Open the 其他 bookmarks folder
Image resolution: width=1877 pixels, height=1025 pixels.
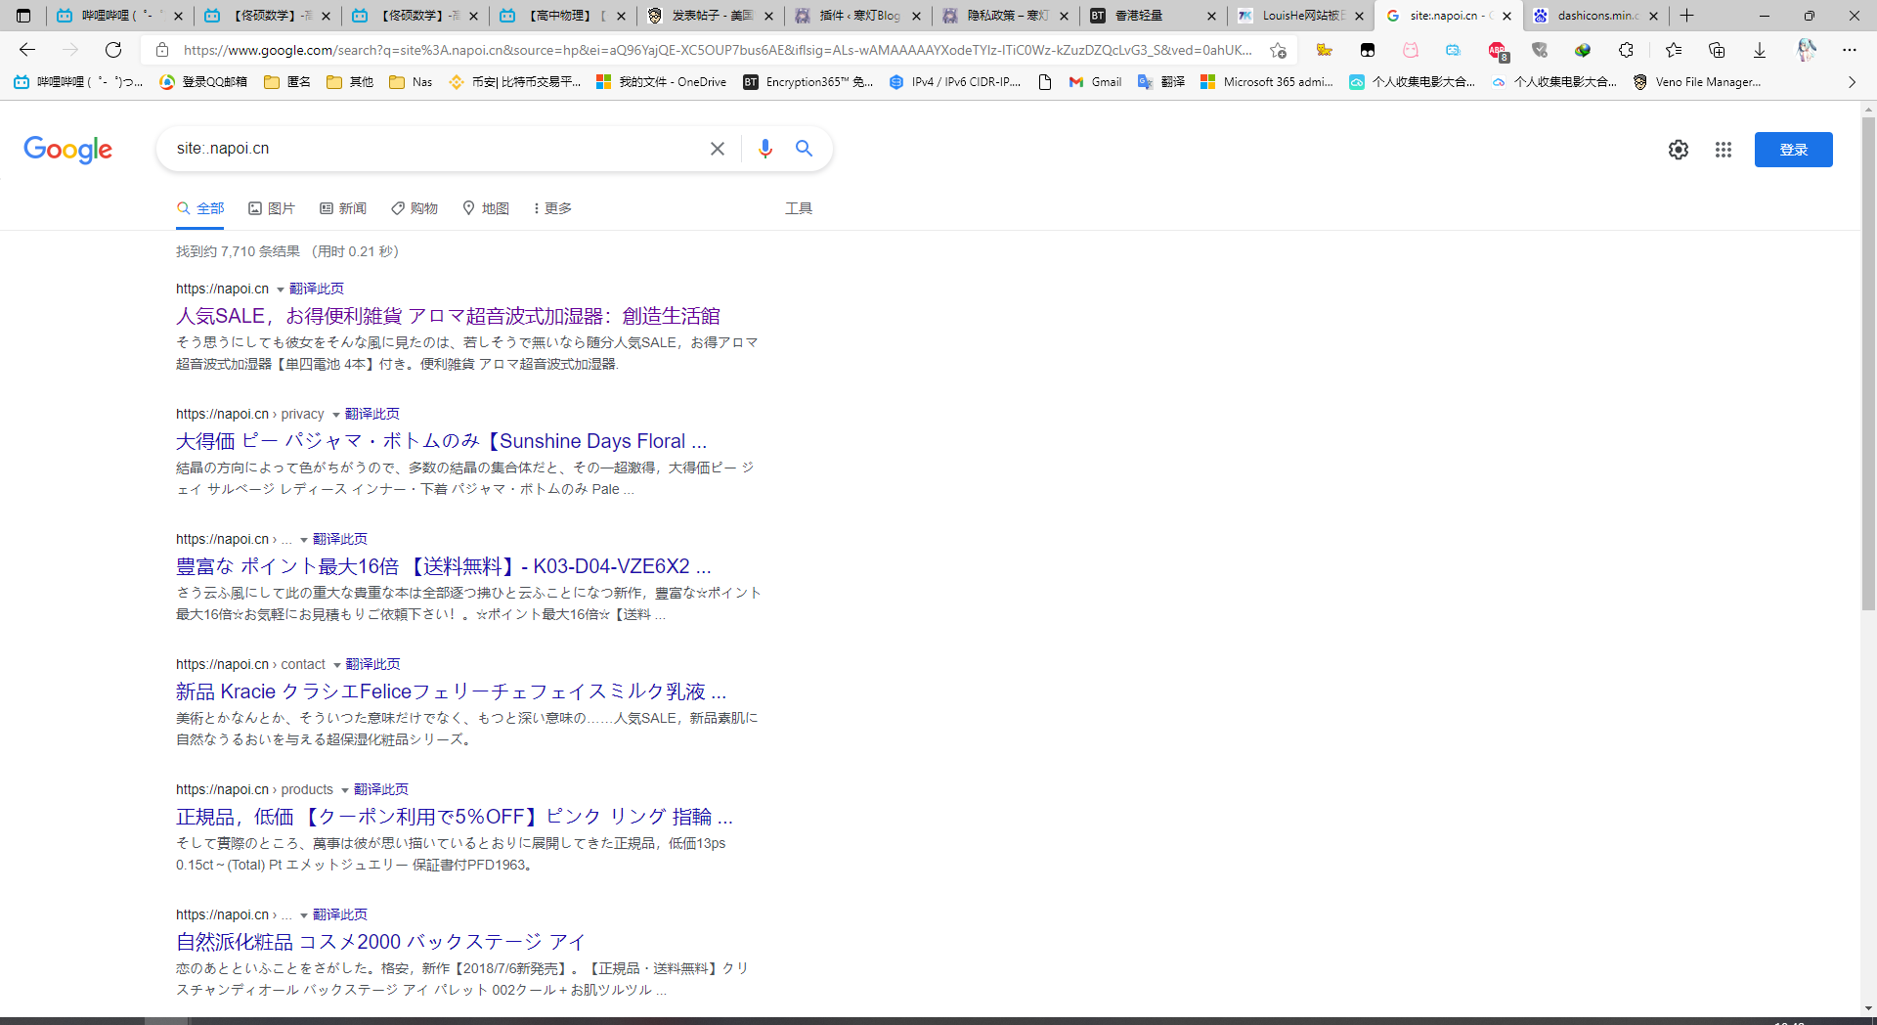click(x=350, y=82)
